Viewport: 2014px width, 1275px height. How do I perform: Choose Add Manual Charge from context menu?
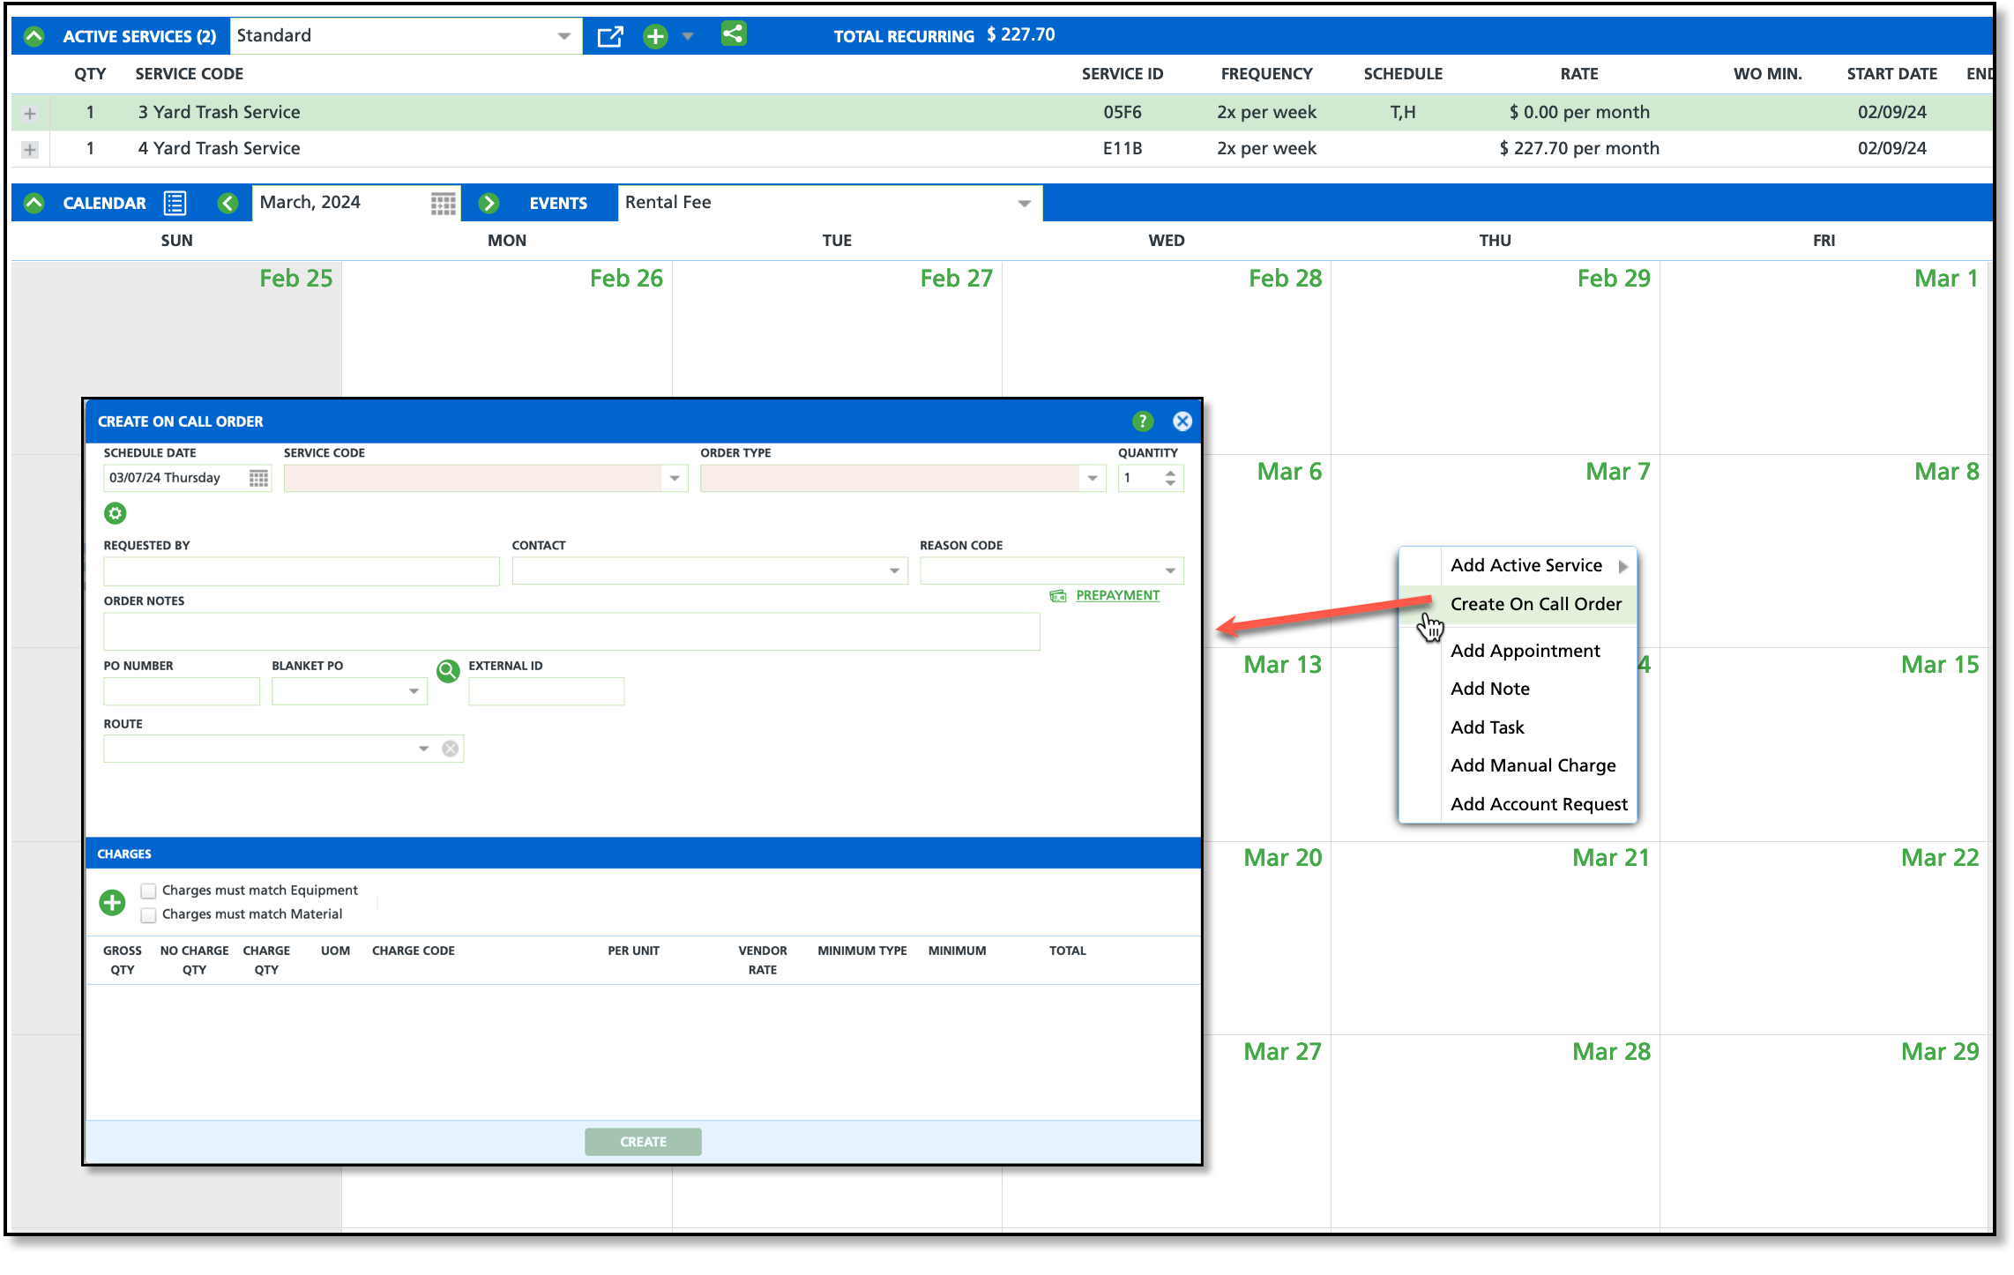pos(1533,765)
